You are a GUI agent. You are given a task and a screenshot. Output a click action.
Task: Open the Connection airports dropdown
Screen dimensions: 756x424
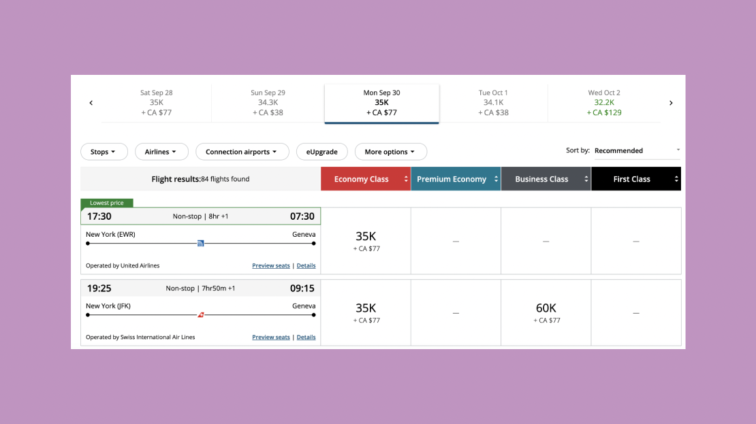tap(242, 152)
